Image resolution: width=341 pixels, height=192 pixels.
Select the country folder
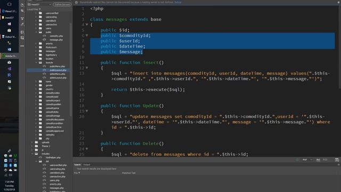[50, 89]
